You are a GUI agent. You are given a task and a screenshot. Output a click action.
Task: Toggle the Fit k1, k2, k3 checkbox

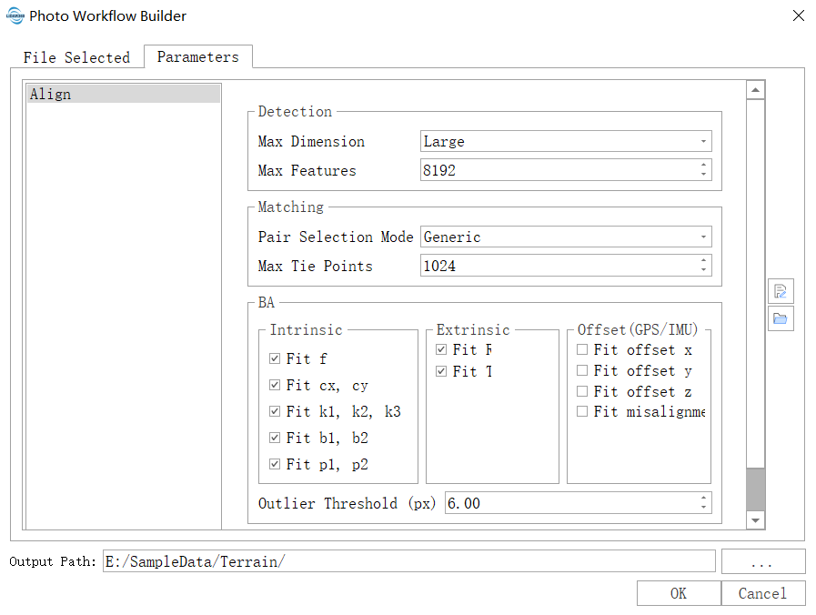click(x=276, y=412)
